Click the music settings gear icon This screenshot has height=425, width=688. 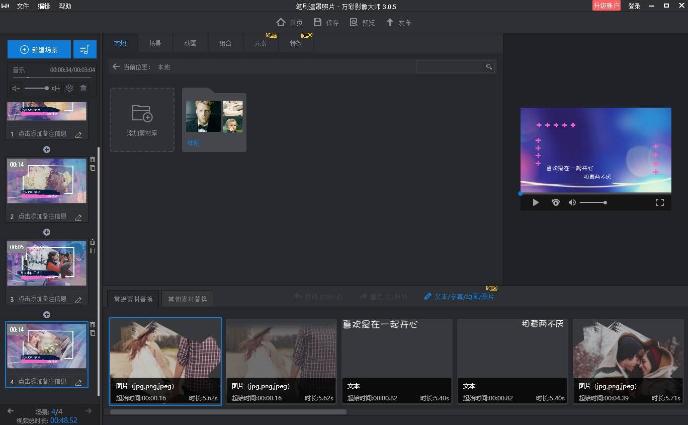pos(69,88)
